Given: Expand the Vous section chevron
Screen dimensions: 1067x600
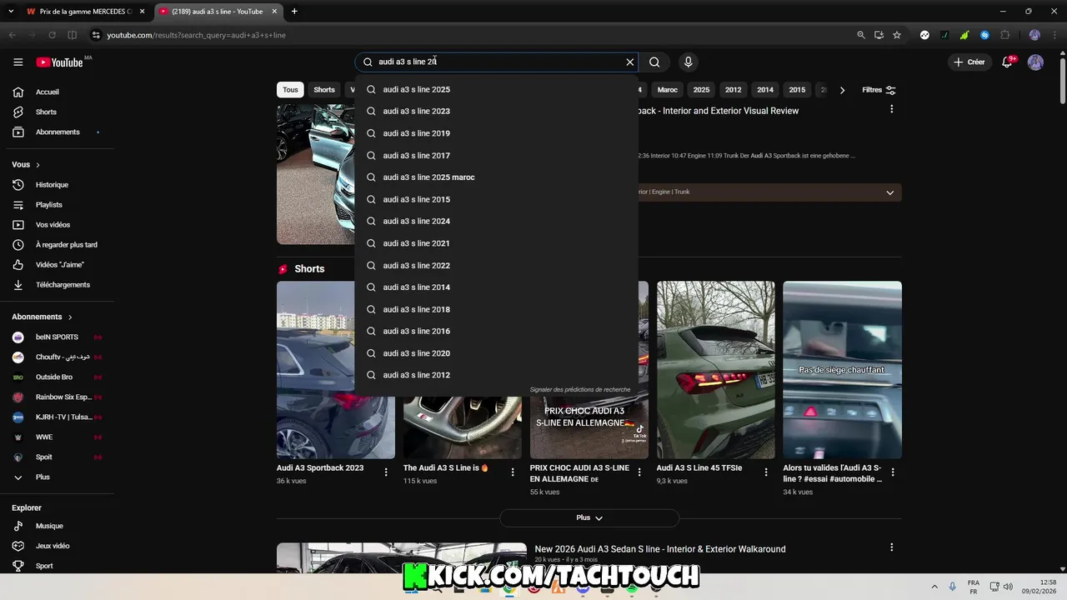Looking at the screenshot, I should 38,165.
